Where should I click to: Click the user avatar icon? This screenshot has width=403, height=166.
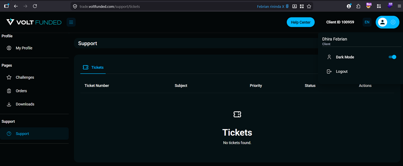click(382, 22)
